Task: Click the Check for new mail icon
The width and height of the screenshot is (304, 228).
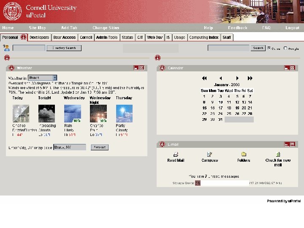Action: [x=278, y=155]
